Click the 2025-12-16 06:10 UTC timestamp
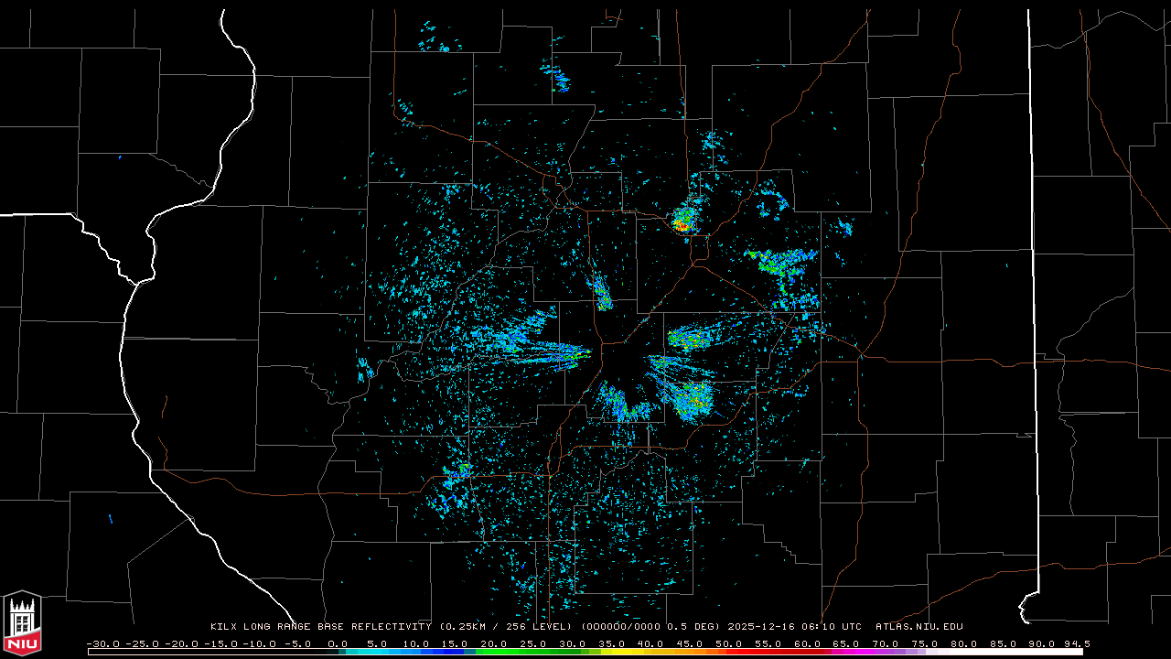This screenshot has height=659, width=1171. point(794,626)
